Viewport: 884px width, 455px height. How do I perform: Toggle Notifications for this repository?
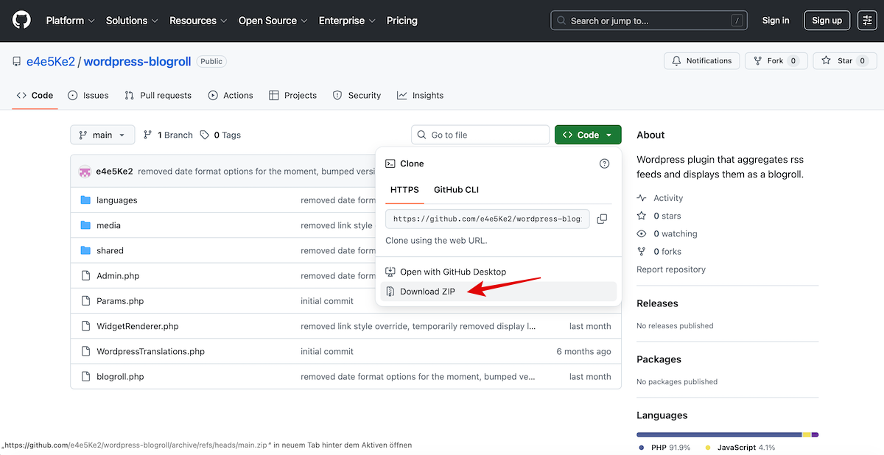pos(701,61)
